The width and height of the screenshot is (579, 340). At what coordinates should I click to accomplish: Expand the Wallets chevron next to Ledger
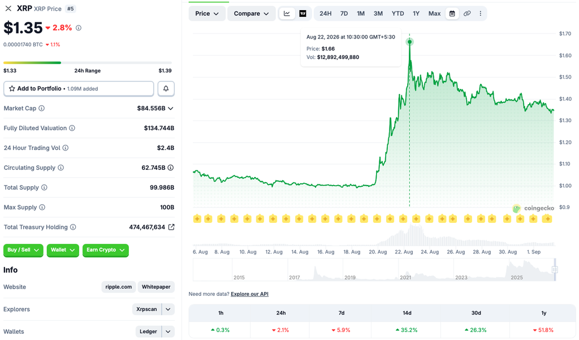pyautogui.click(x=168, y=332)
